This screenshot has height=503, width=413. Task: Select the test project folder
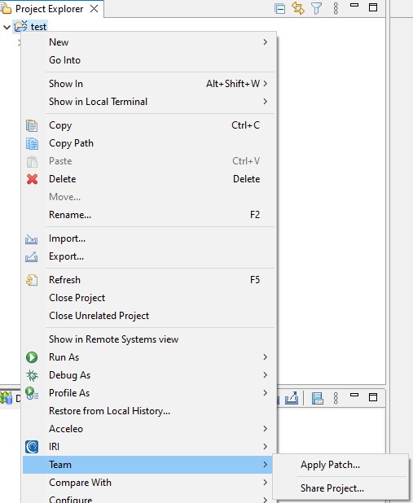(x=31, y=26)
